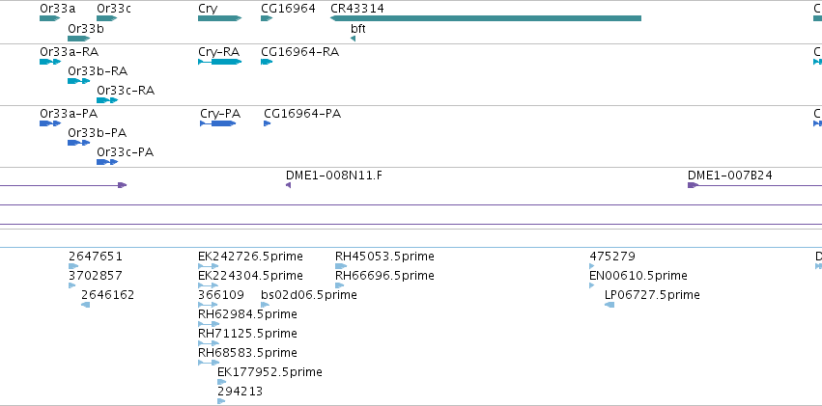The width and height of the screenshot is (822, 406).
Task: Click the CG16964-PA label text
Action: (x=302, y=114)
